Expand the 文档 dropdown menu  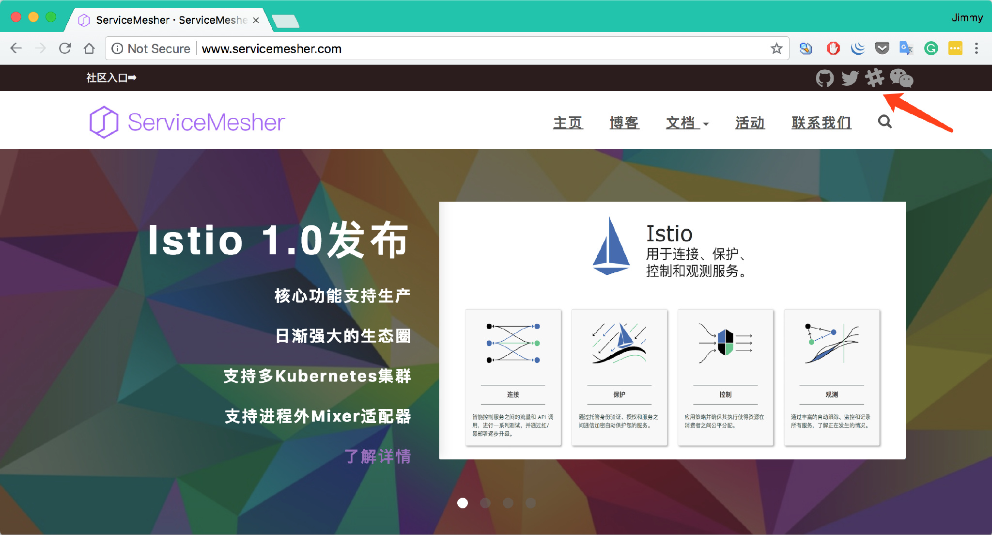coord(687,123)
